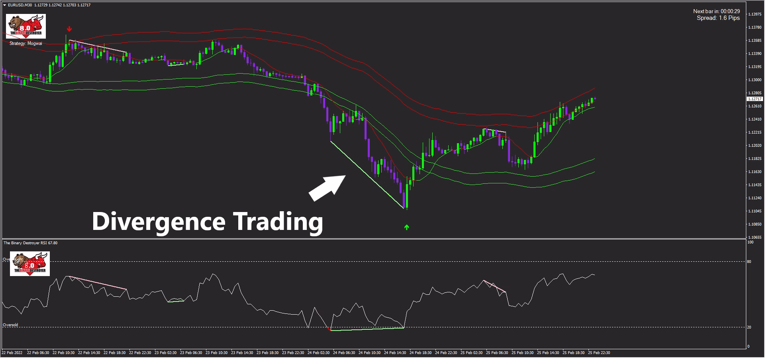
Task: Click the Overbought level label
Action: (x=13, y=259)
